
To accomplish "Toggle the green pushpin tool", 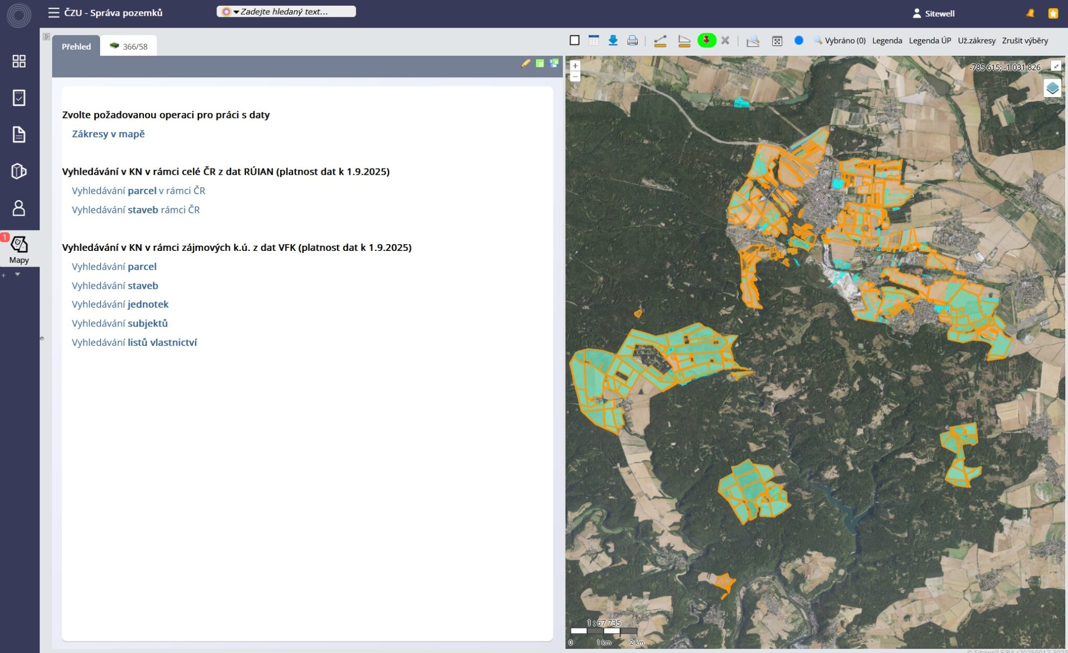I will coord(707,41).
